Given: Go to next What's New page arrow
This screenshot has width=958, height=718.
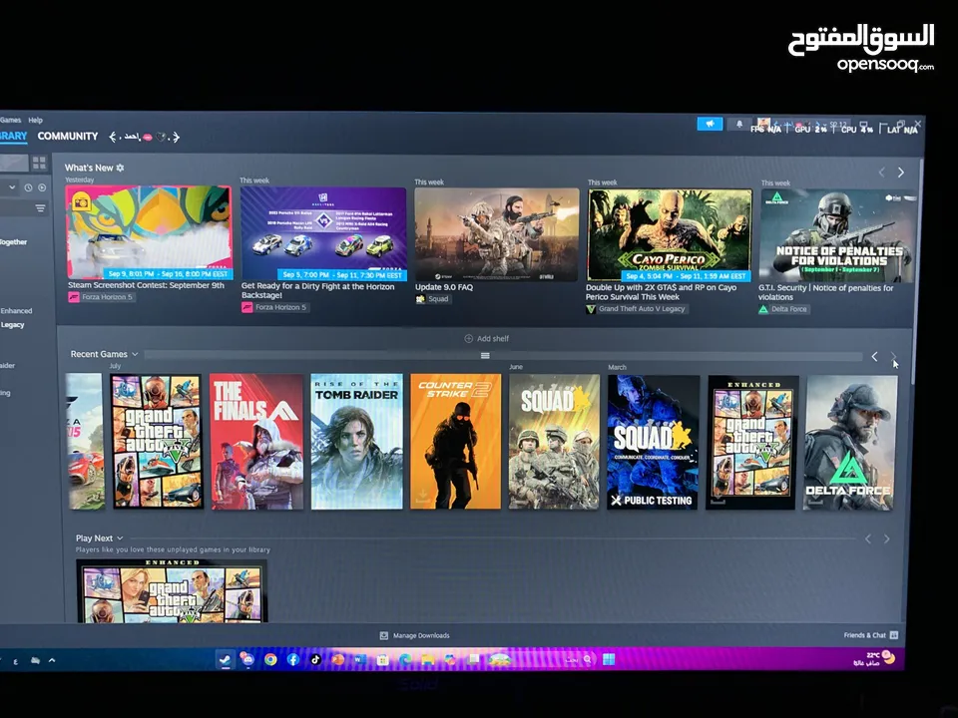Looking at the screenshot, I should tap(900, 173).
